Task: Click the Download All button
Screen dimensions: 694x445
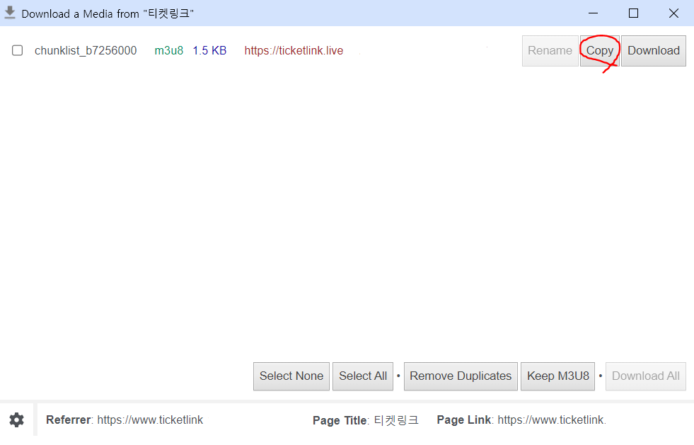Action: (x=645, y=376)
